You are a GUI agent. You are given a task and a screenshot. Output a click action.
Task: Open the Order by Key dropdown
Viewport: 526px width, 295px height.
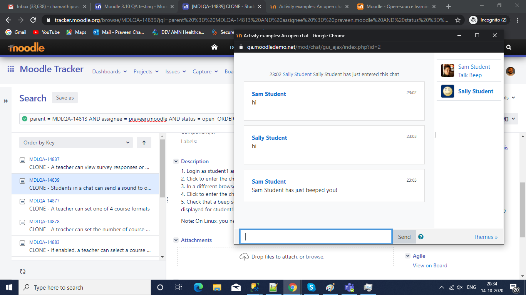tap(76, 143)
